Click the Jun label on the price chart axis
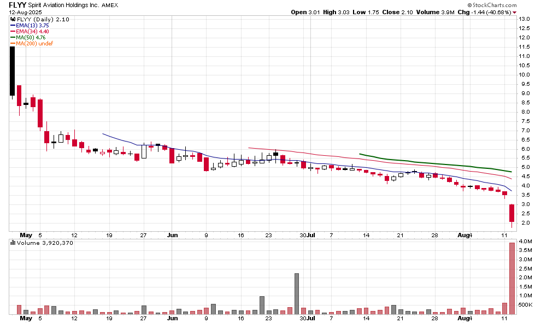The image size is (541, 323). point(172,235)
